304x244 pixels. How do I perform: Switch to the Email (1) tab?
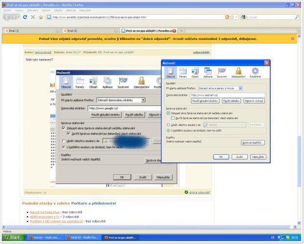coord(32,31)
